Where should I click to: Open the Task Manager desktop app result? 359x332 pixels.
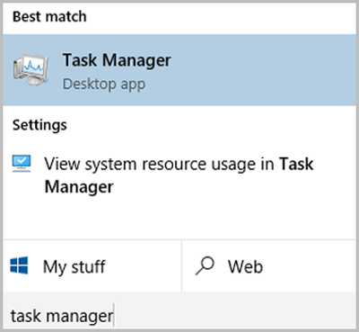click(179, 69)
